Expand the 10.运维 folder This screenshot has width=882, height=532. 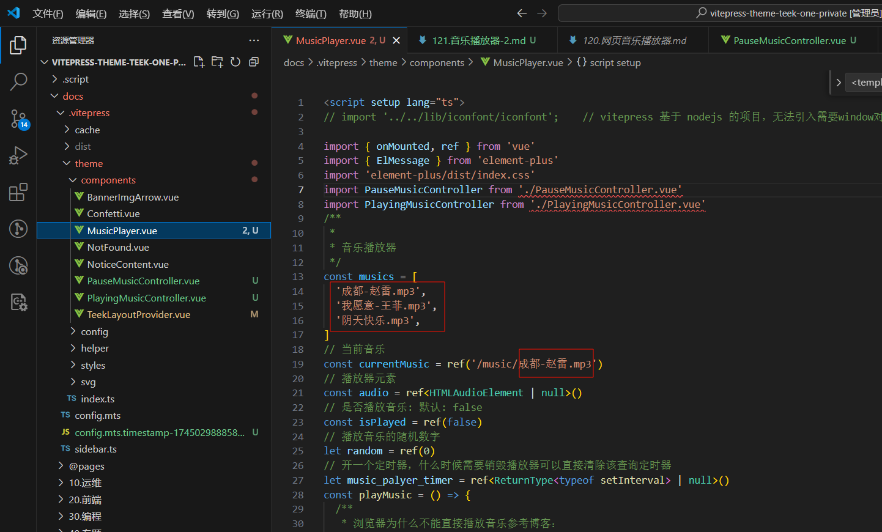154,482
